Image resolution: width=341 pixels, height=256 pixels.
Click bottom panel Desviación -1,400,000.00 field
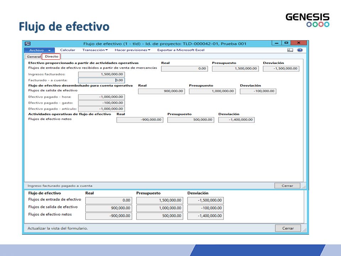pos(206,216)
